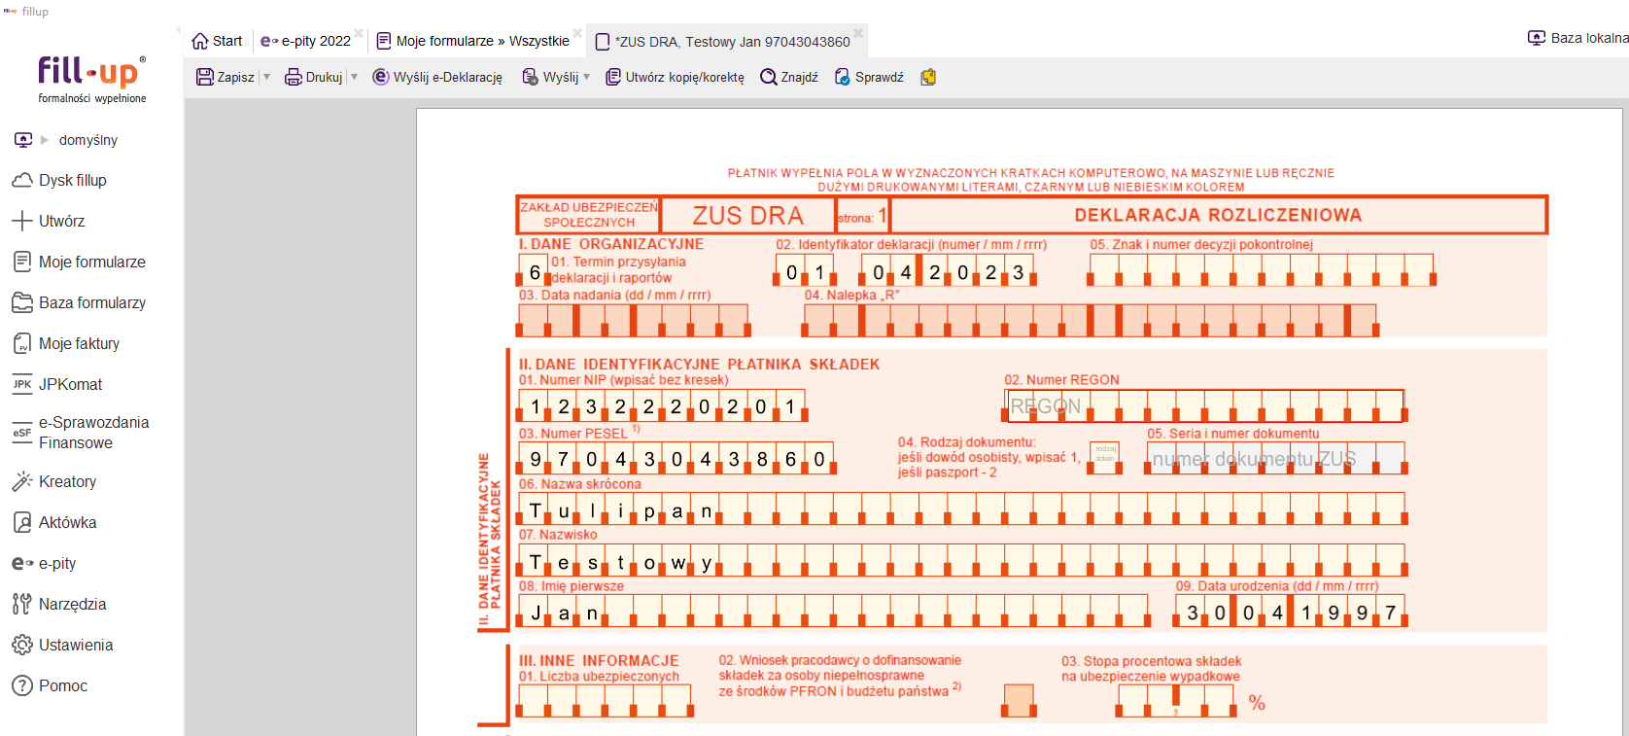1629x736 pixels.
Task: Open Baza formularzy folder icon
Action: [x=22, y=303]
